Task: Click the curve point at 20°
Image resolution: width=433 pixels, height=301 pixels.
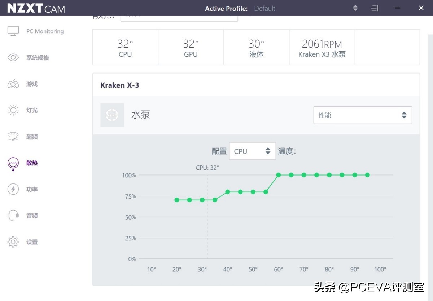Action: (177, 200)
